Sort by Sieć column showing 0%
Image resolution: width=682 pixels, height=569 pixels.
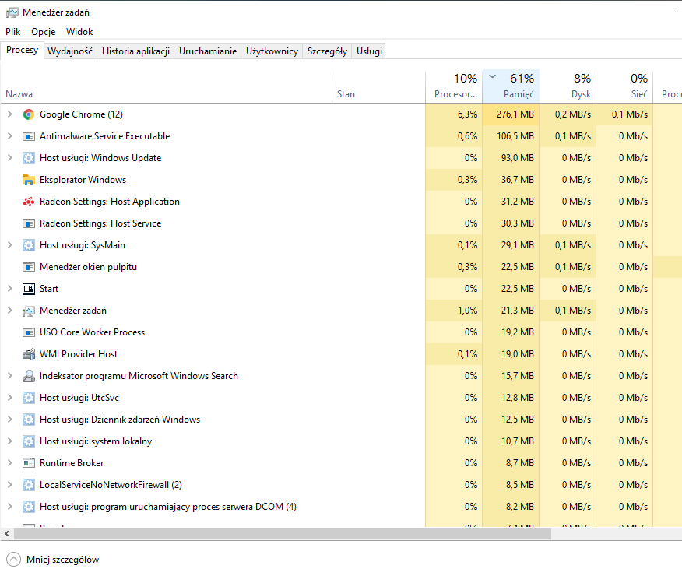624,86
